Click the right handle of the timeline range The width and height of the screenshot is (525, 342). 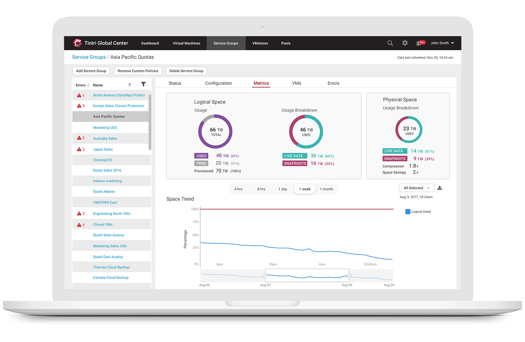(349, 276)
